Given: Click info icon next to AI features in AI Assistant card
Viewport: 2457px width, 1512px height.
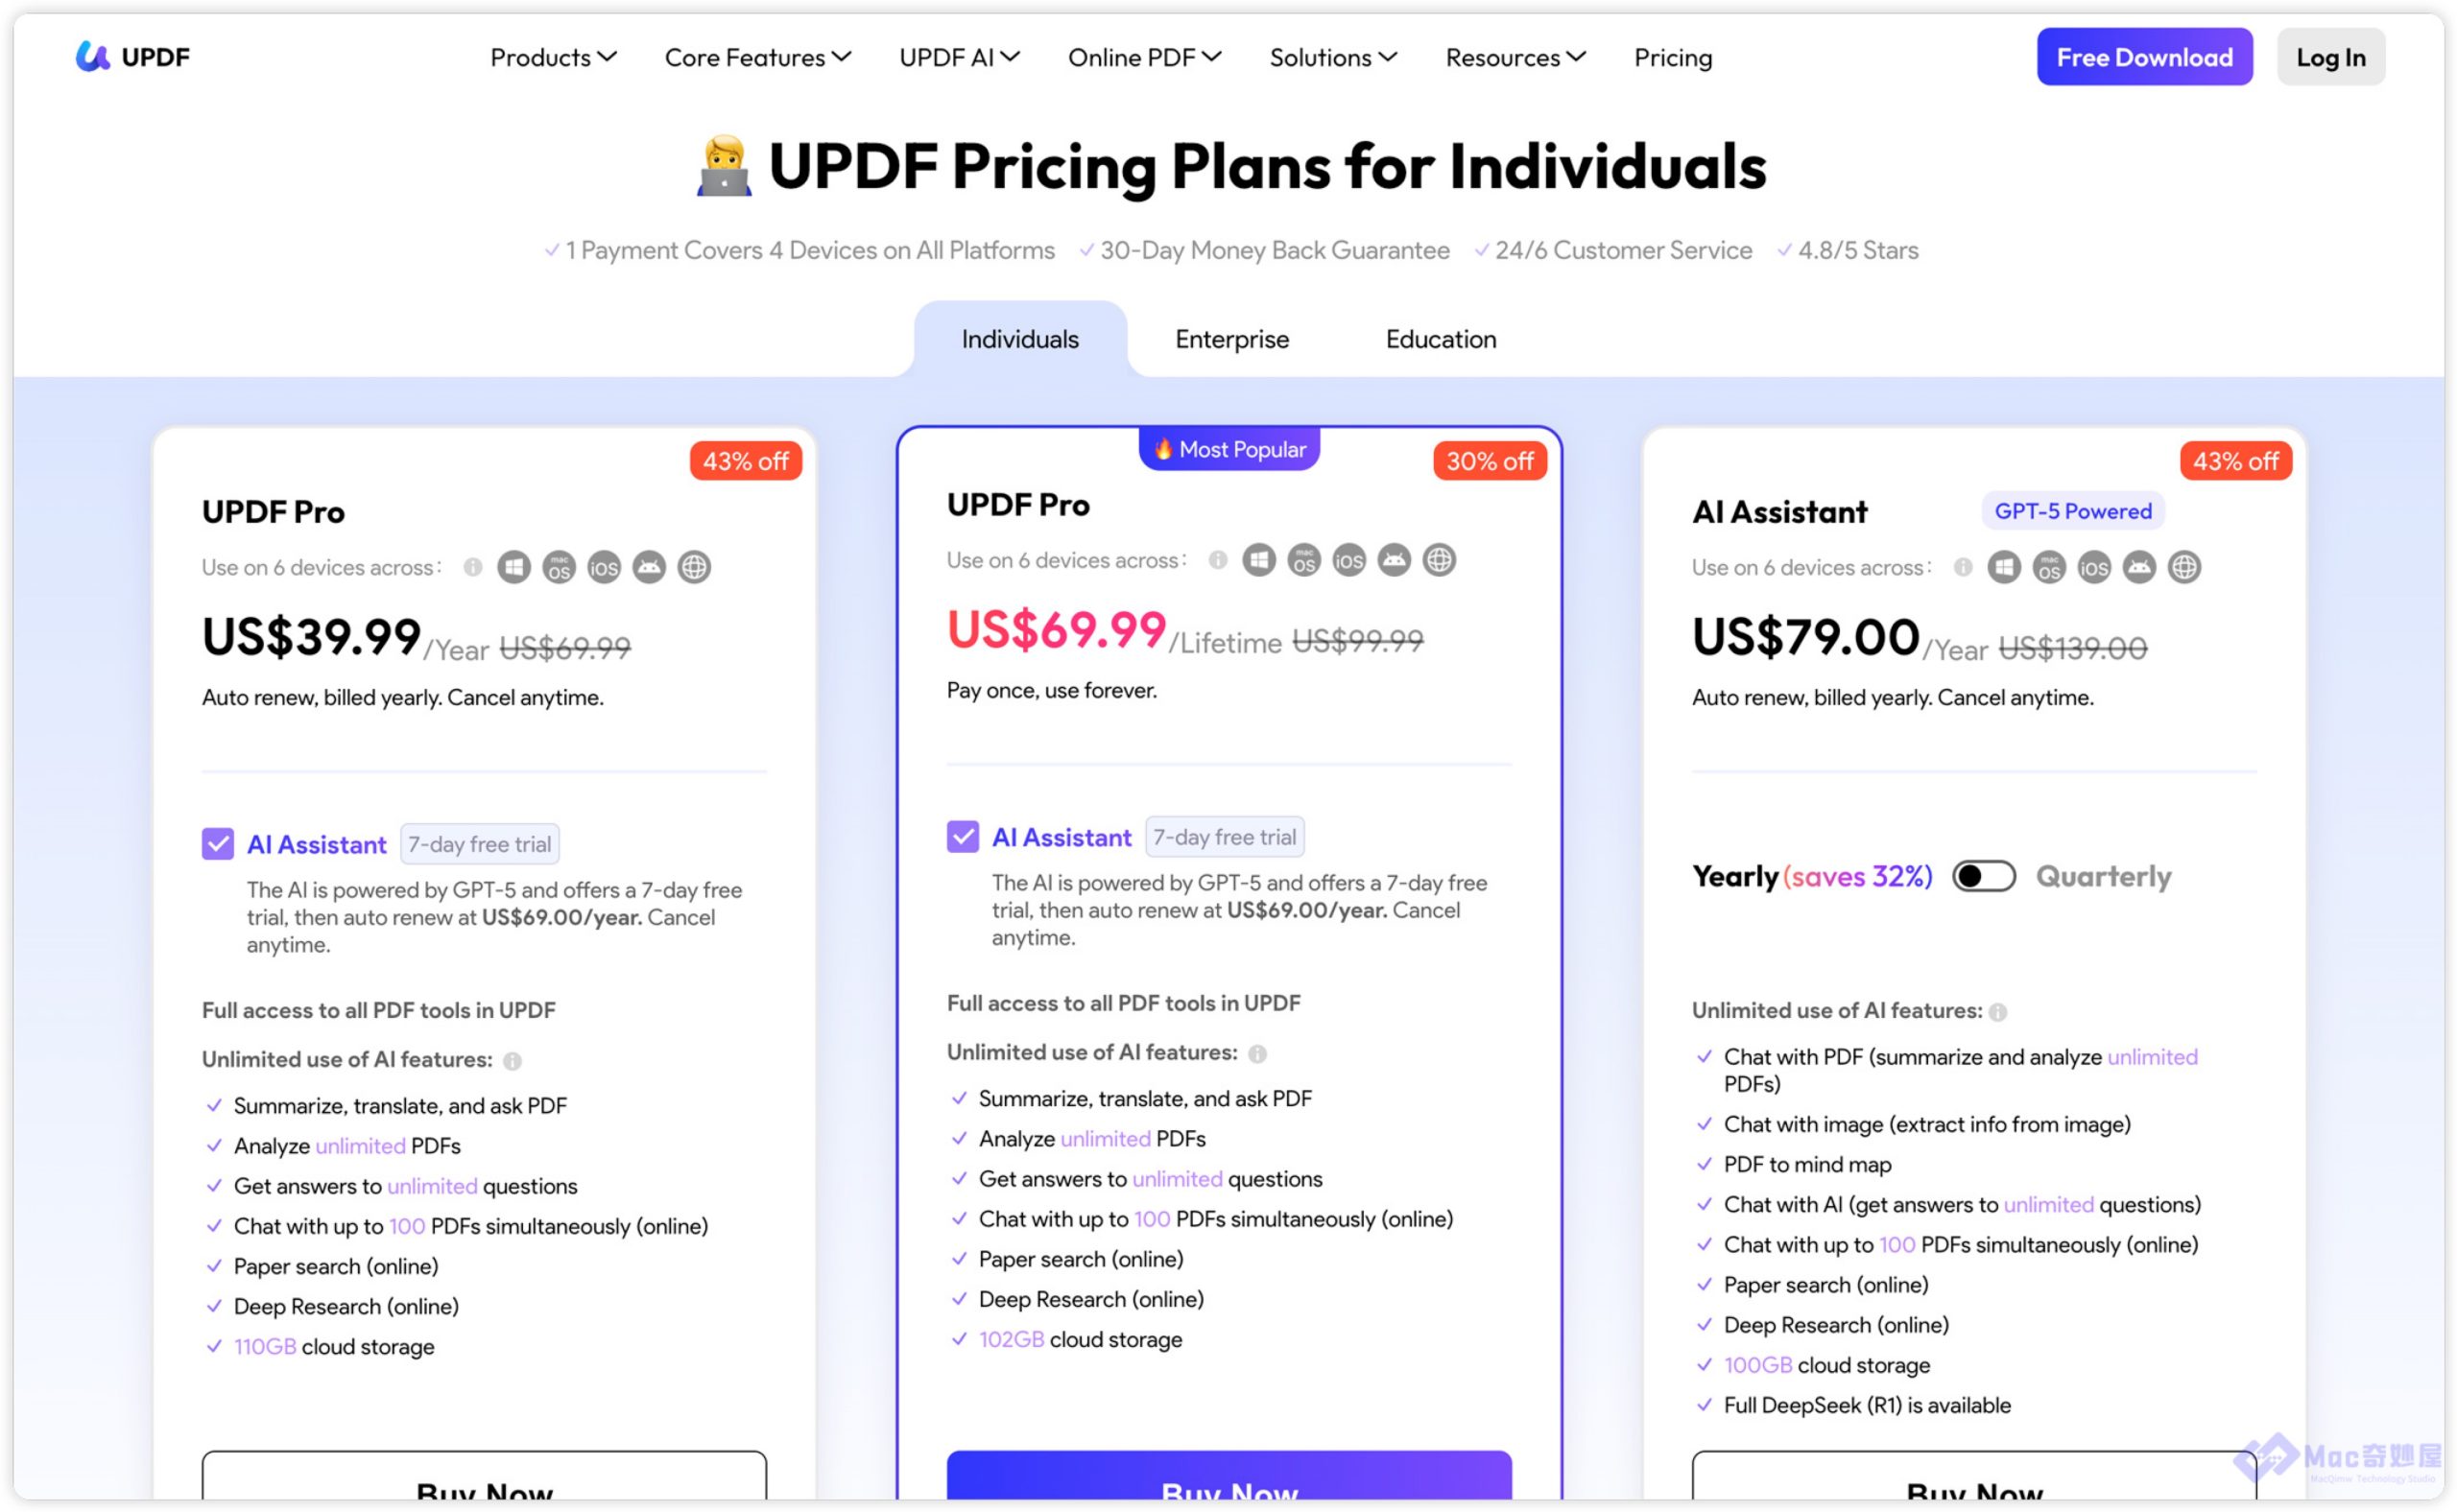Looking at the screenshot, I should pyautogui.click(x=1997, y=1012).
